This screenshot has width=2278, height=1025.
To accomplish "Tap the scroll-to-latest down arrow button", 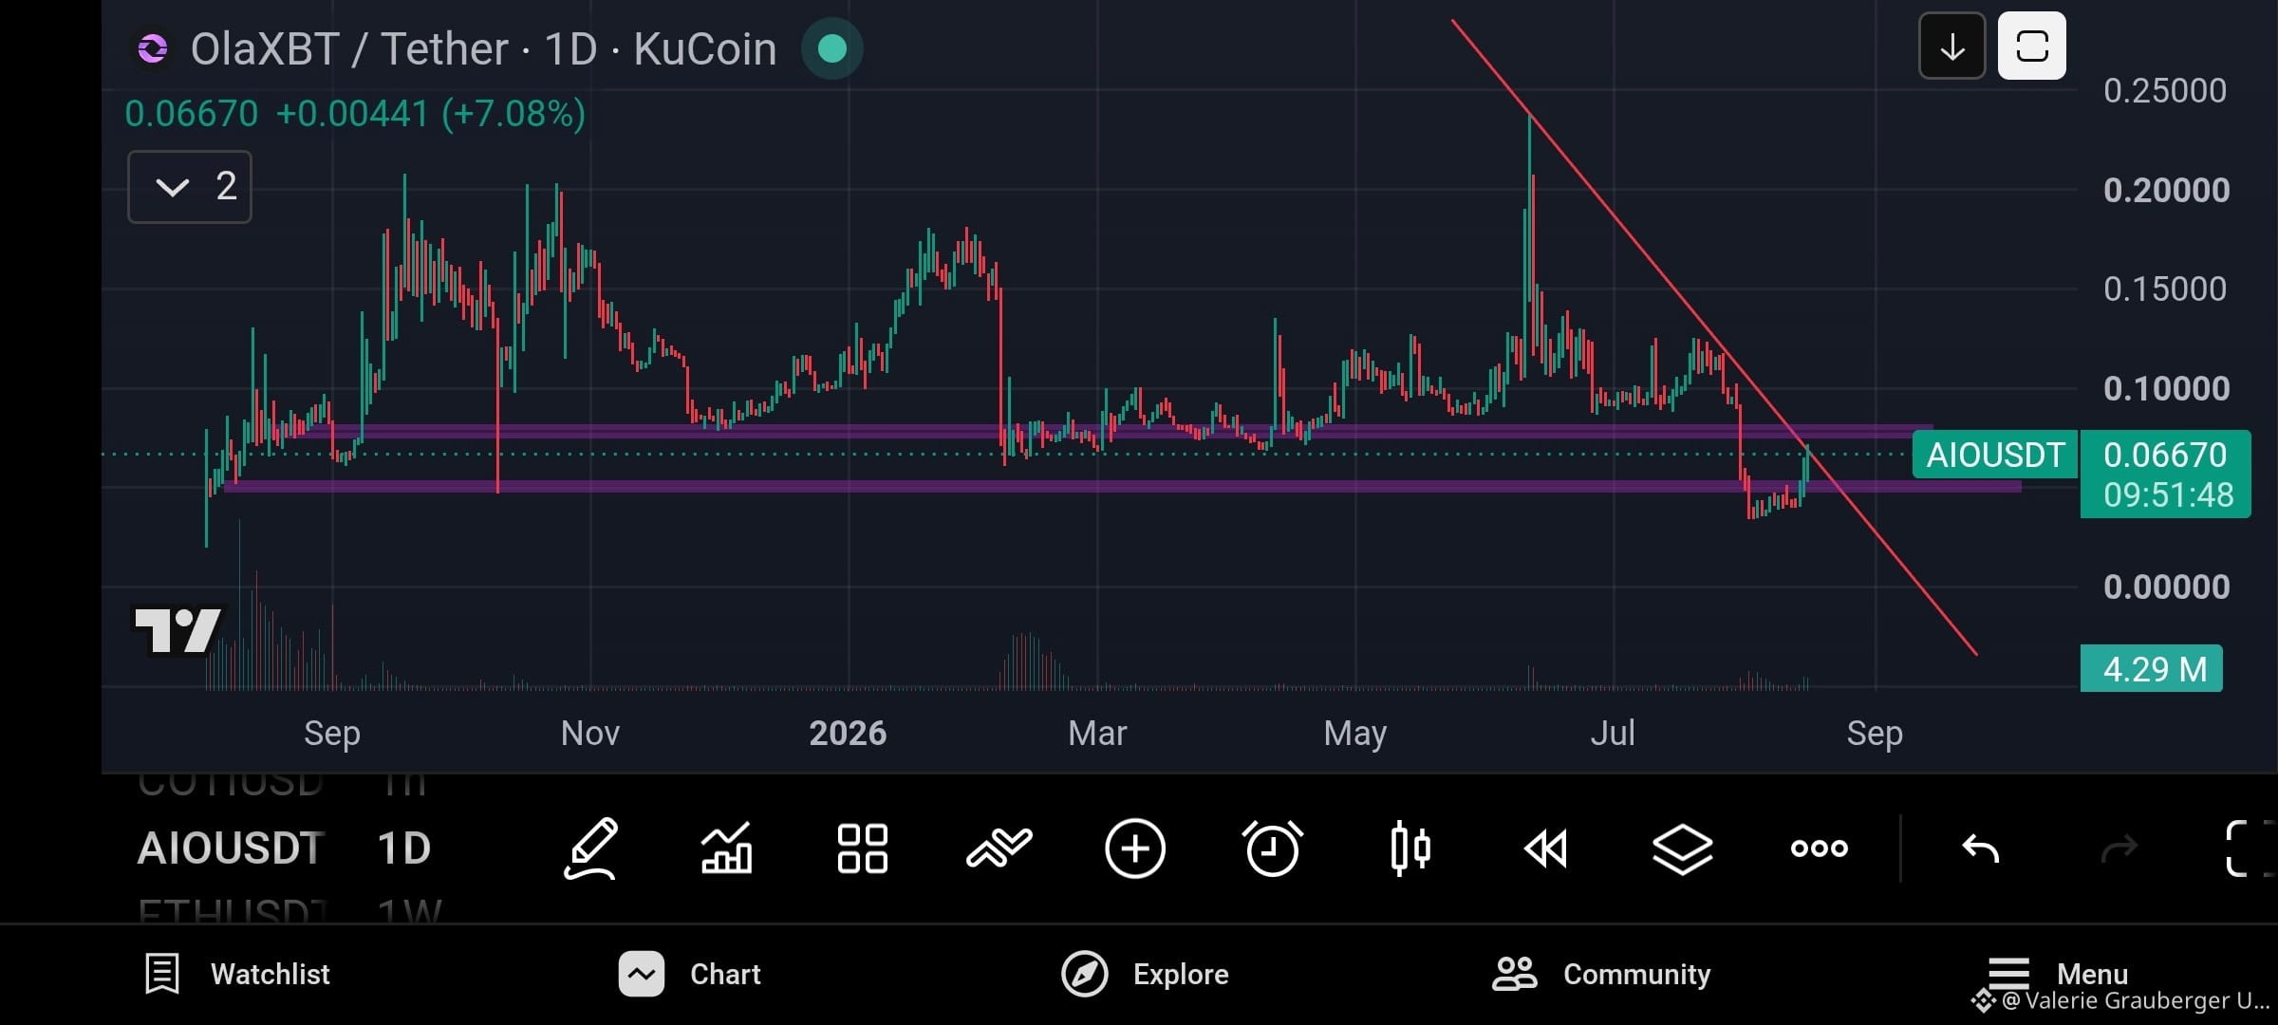I will click(x=1951, y=46).
